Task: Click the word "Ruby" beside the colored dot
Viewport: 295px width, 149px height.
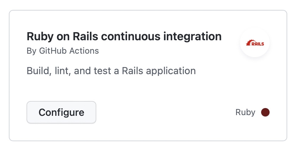Action: point(245,112)
